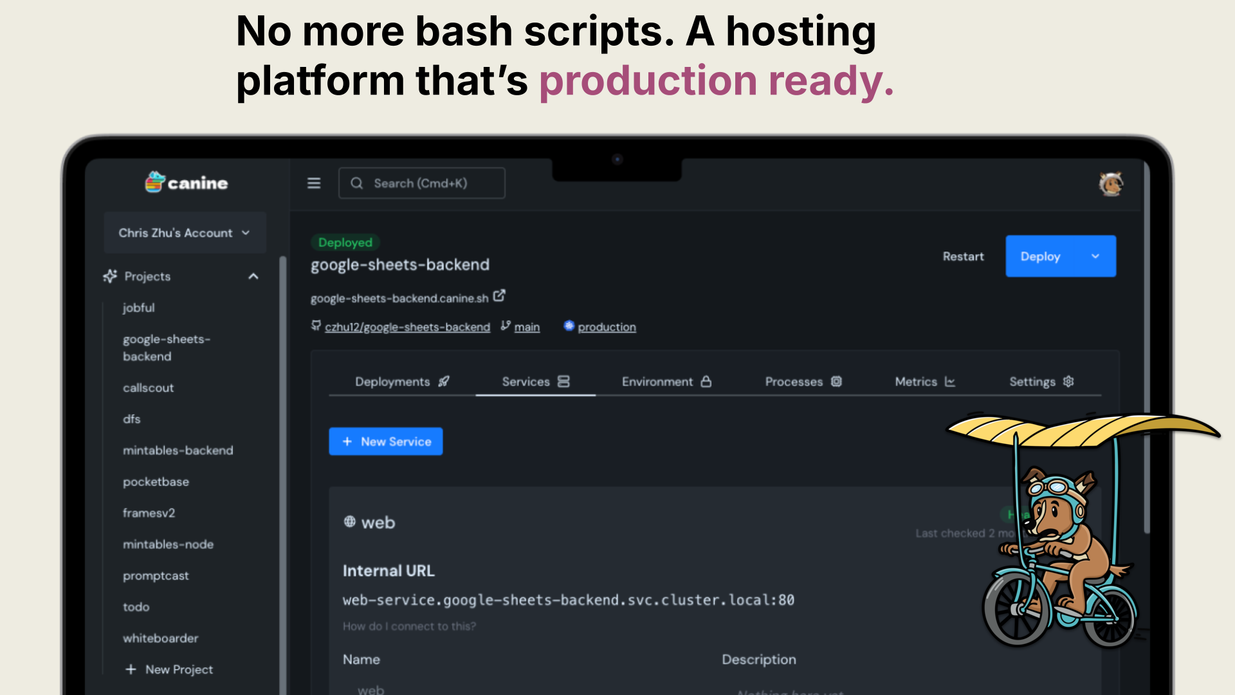Click New Project in the sidebar
The image size is (1235, 695).
[169, 669]
